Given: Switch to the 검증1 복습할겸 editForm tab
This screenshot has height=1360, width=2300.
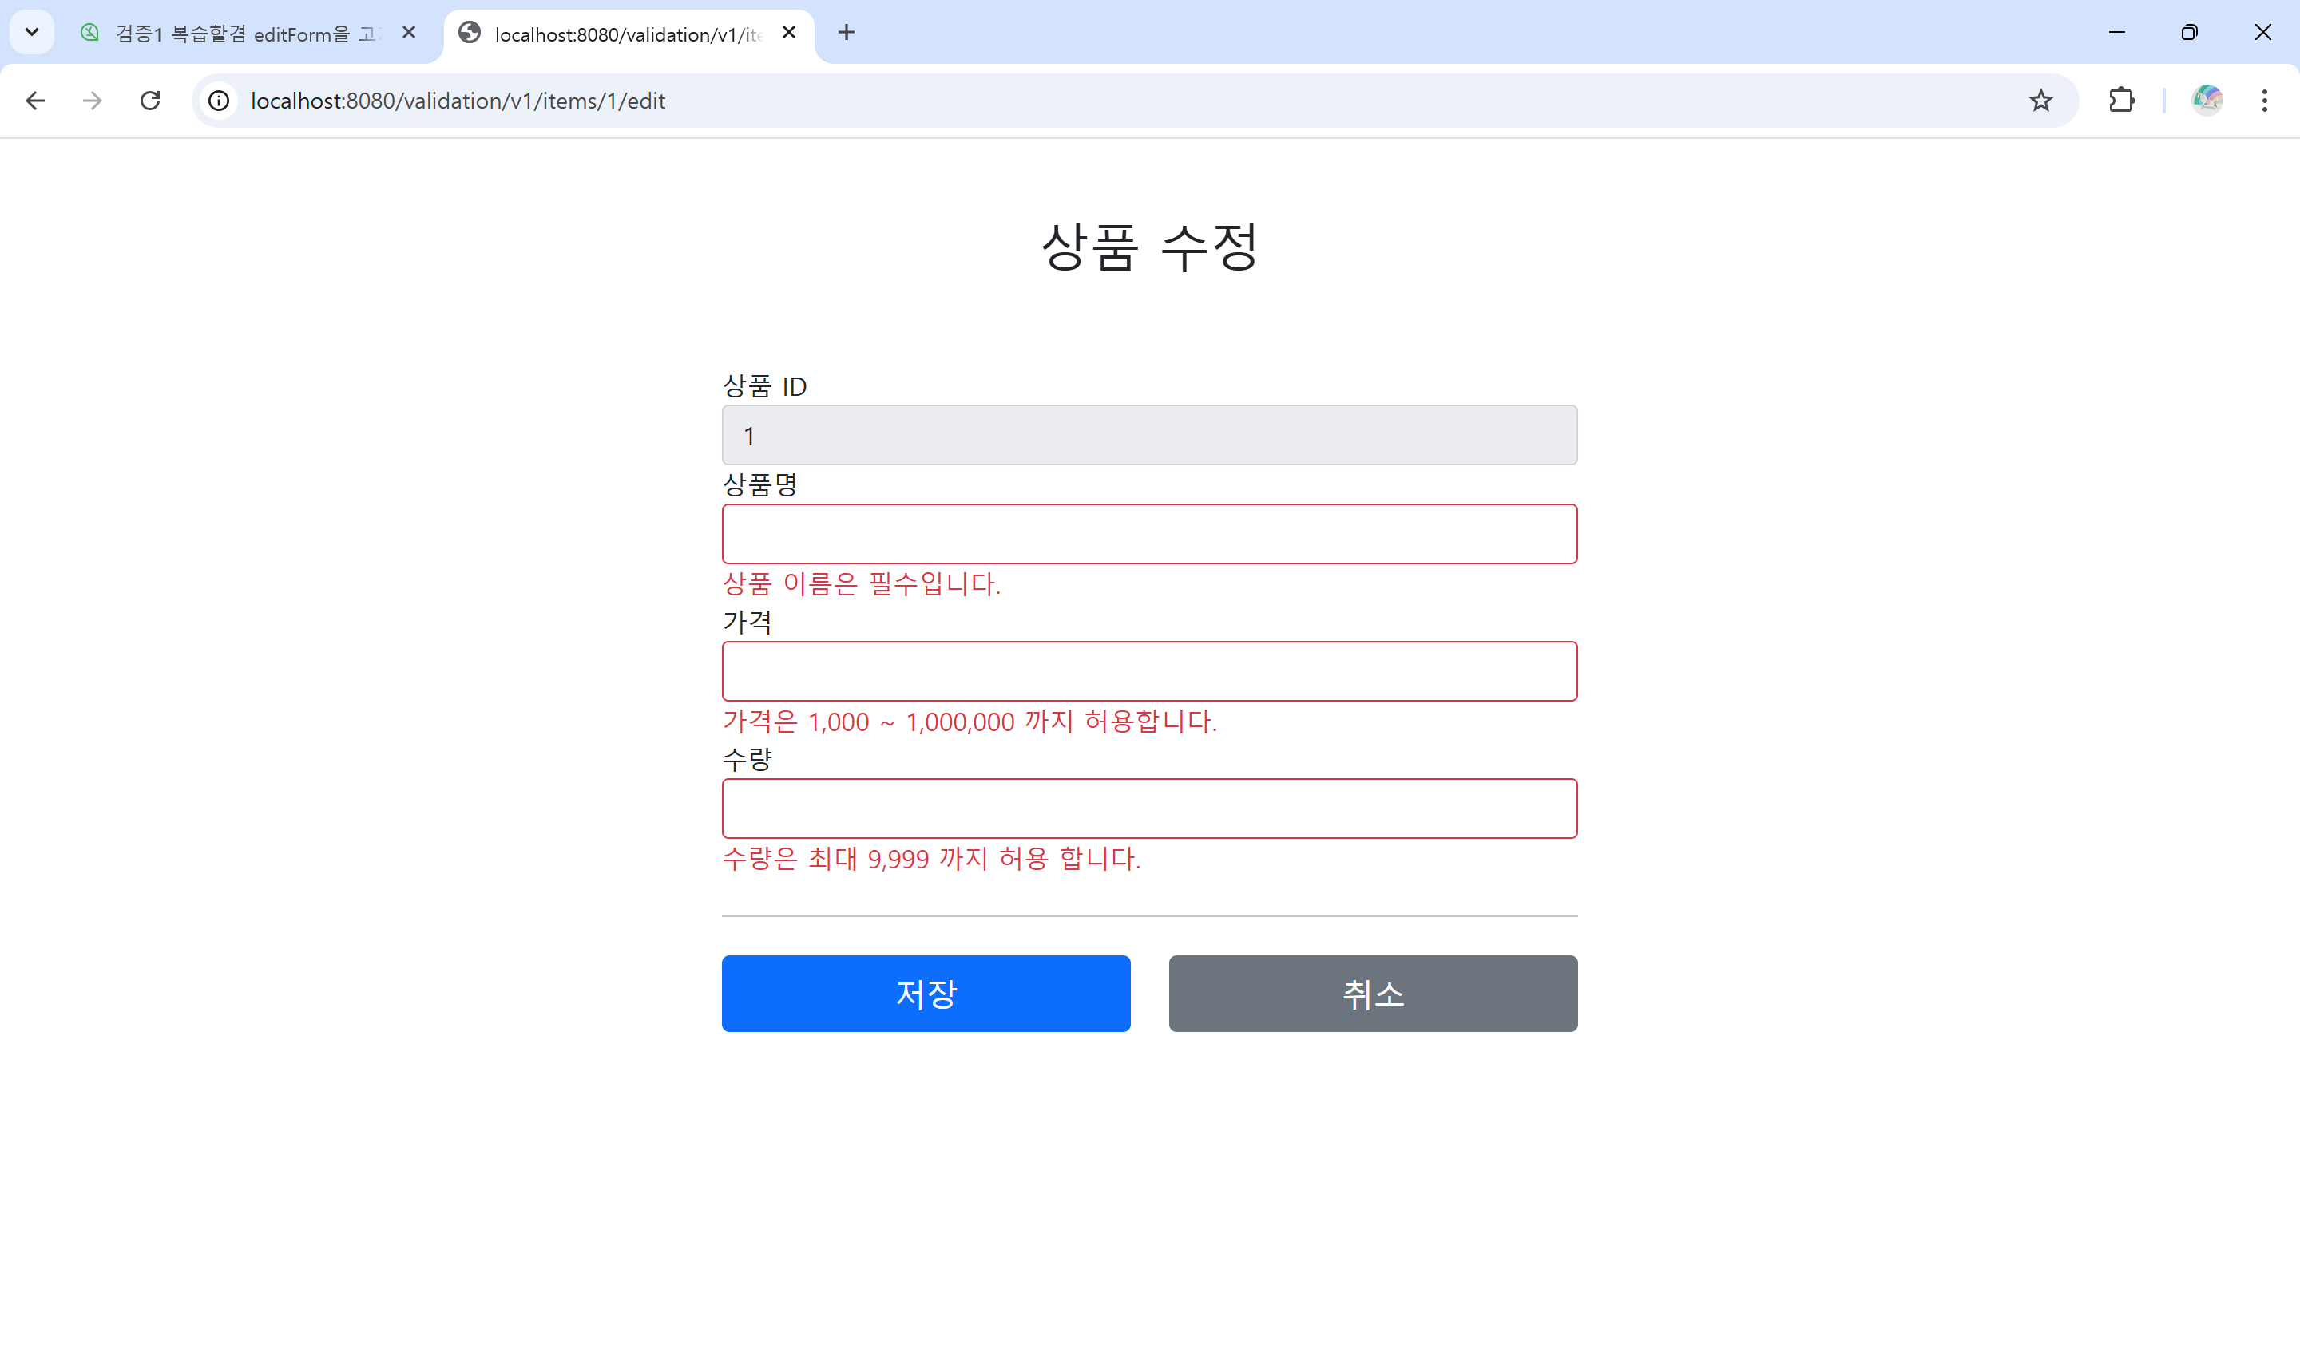Looking at the screenshot, I should (x=248, y=34).
